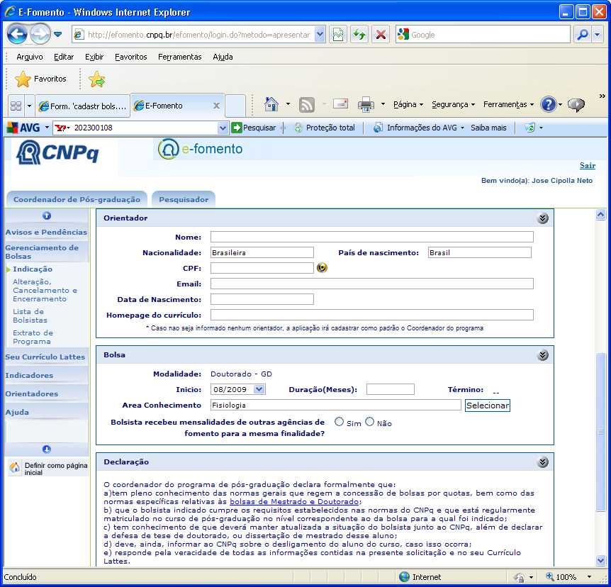Click the Orientador Nome input field
Screen dimensions: 611x587
point(371,237)
